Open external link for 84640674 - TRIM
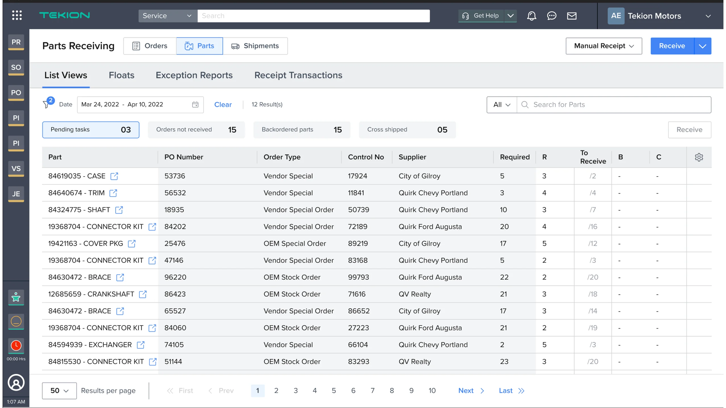 [113, 193]
